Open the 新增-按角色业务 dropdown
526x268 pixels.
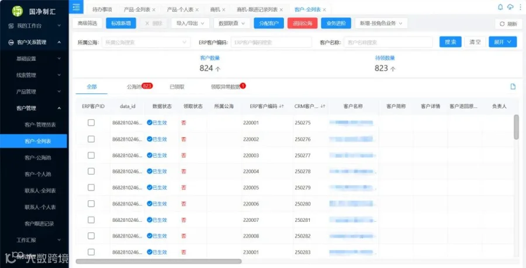pyautogui.click(x=381, y=23)
